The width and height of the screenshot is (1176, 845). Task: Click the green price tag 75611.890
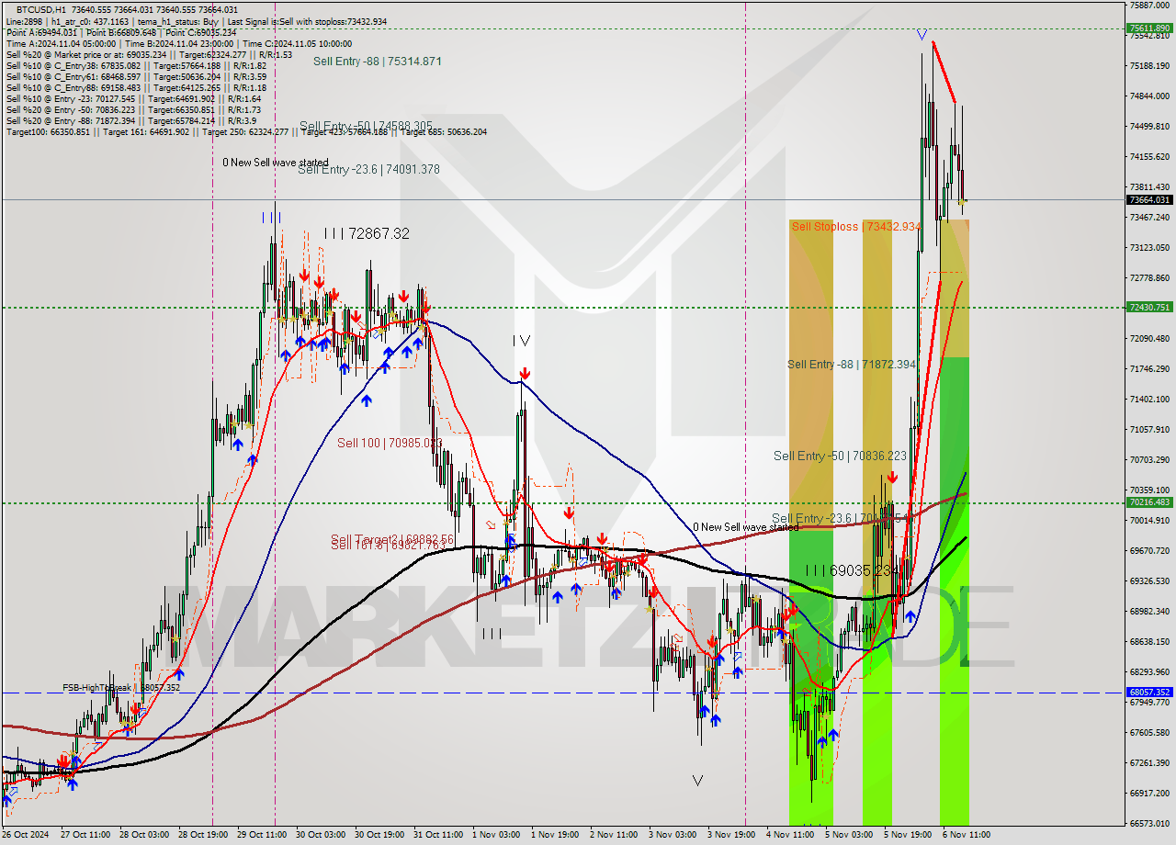click(1149, 28)
